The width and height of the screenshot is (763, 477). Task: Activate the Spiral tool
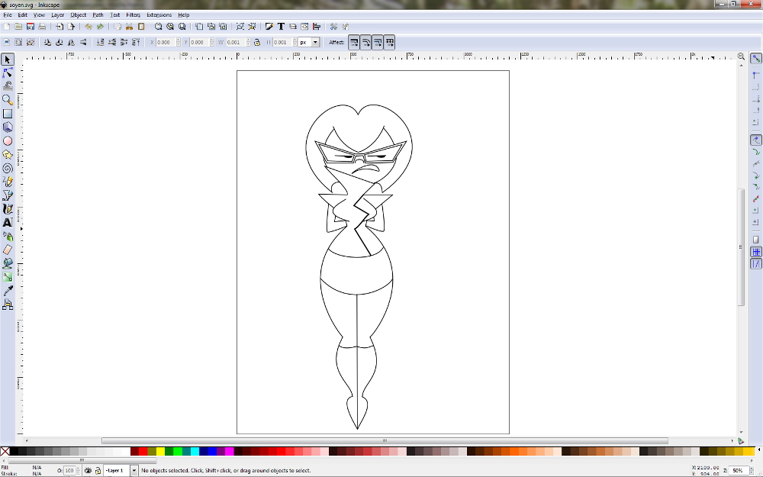8,168
